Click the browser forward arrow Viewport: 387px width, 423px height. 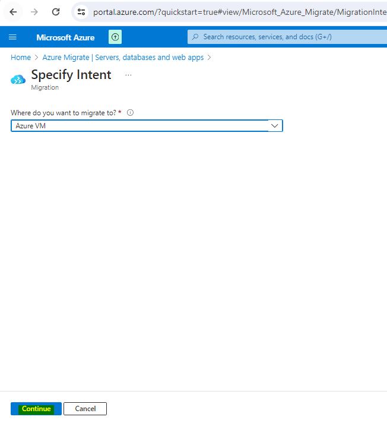(x=34, y=12)
